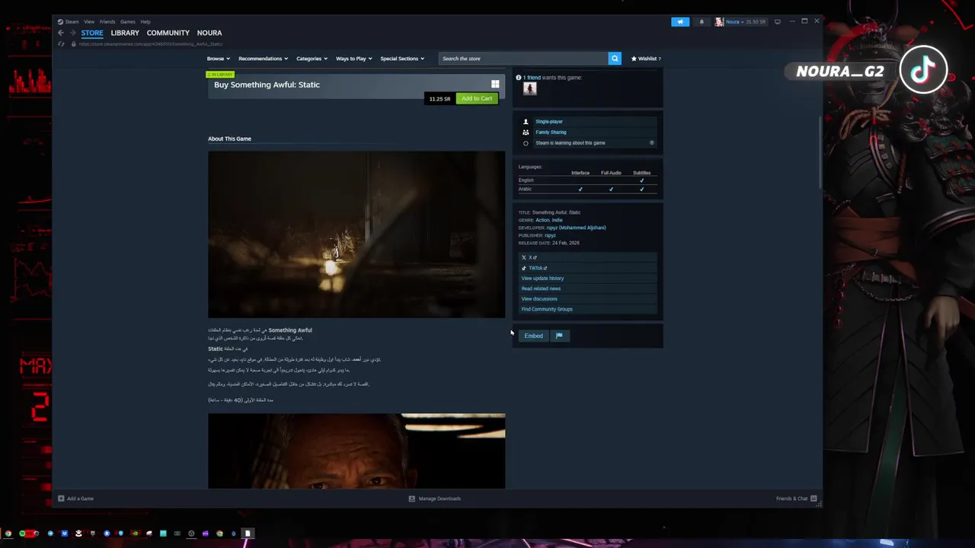
Task: Expand the Special Sections dropdown
Action: click(402, 59)
